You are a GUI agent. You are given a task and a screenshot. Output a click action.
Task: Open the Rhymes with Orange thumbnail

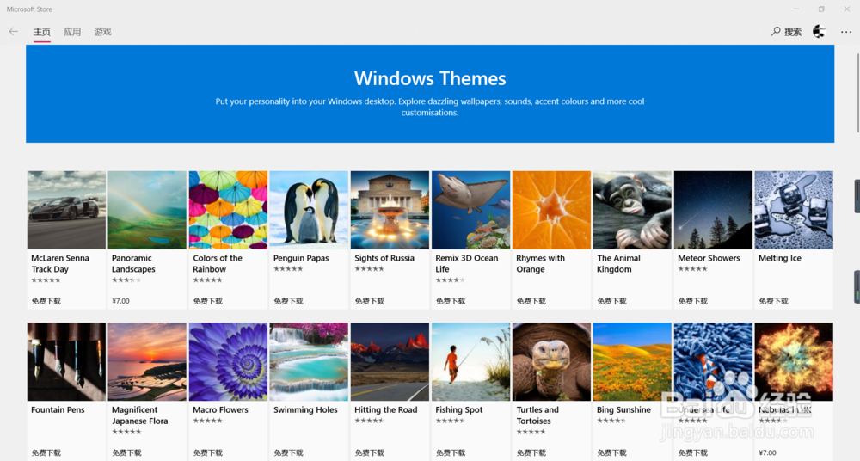552,210
